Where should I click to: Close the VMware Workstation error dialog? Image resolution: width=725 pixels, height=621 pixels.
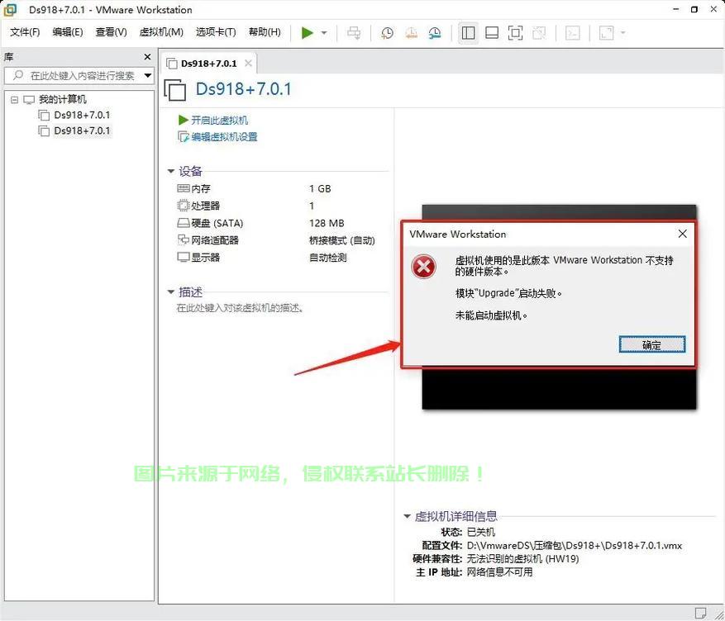683,234
